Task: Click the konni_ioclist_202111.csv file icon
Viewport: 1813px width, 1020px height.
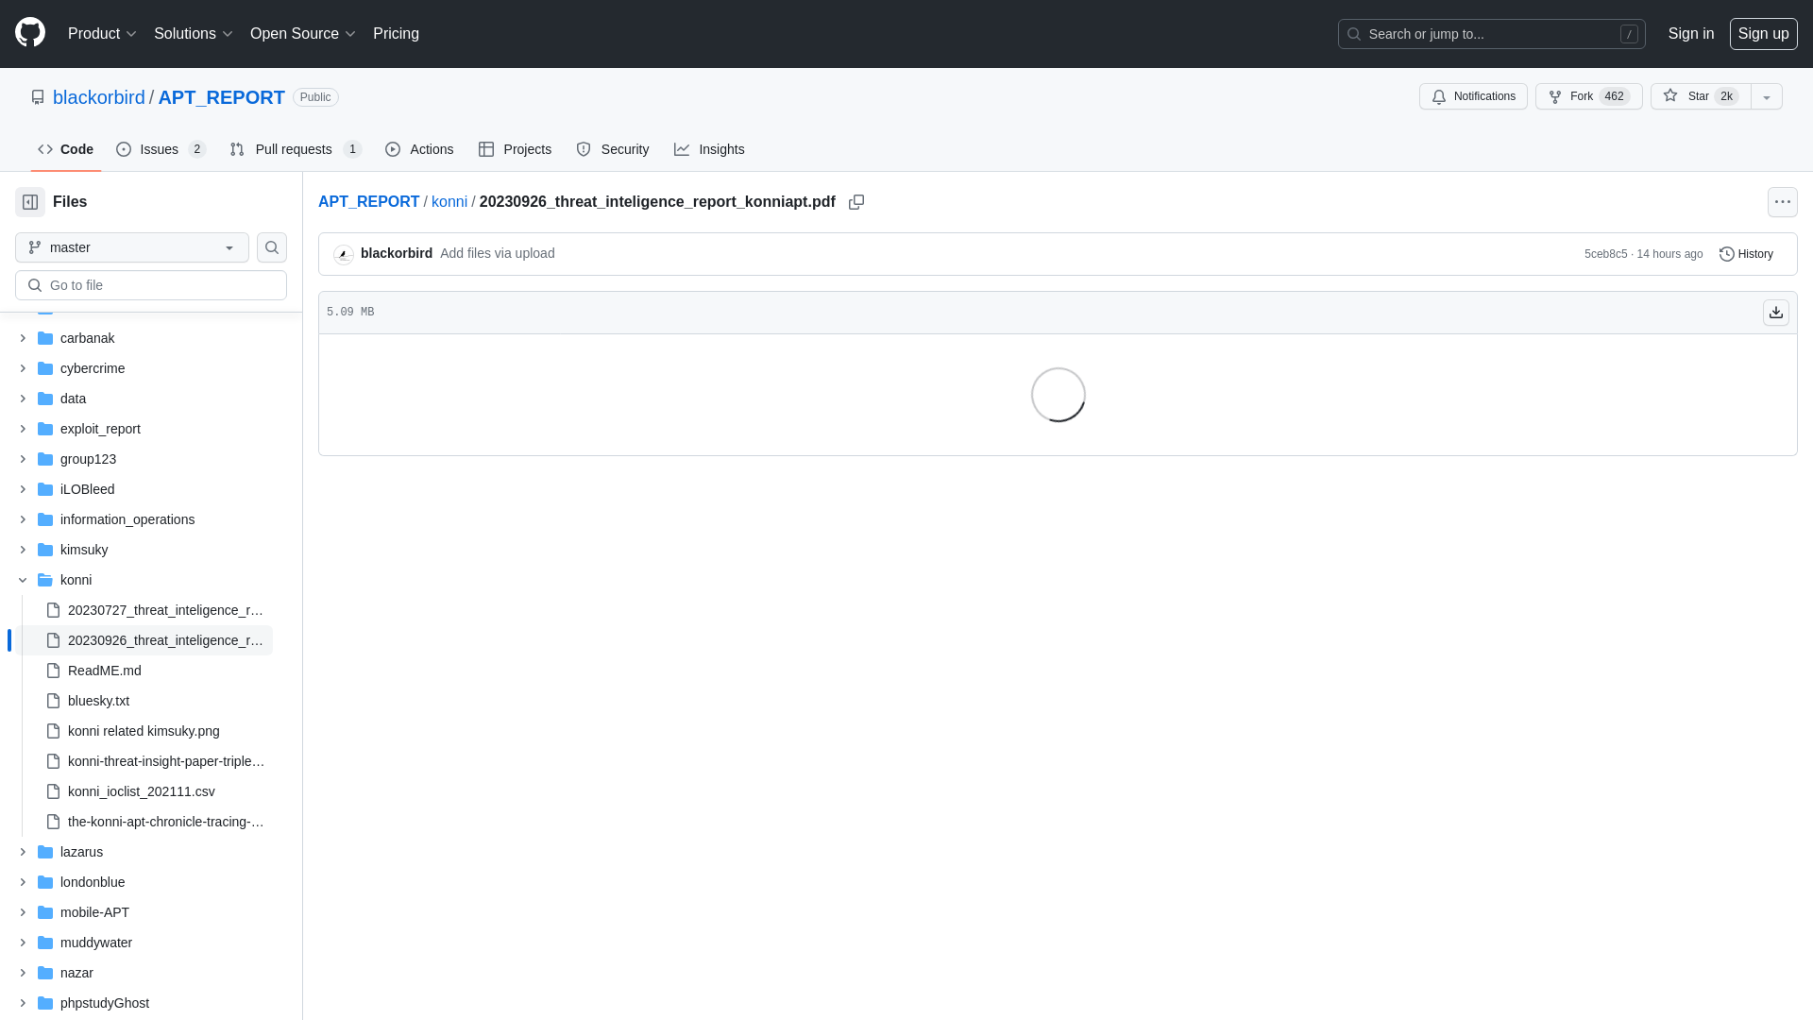Action: click(53, 791)
